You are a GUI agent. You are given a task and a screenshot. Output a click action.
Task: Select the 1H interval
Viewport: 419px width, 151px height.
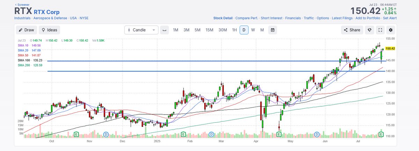click(x=235, y=30)
